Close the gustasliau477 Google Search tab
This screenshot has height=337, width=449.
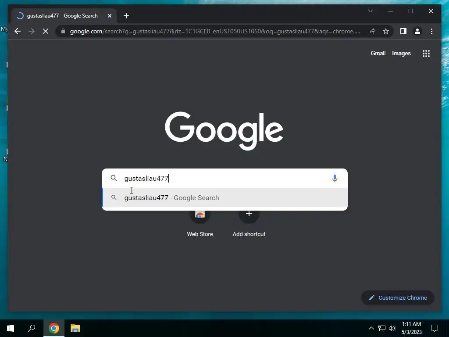pos(109,16)
